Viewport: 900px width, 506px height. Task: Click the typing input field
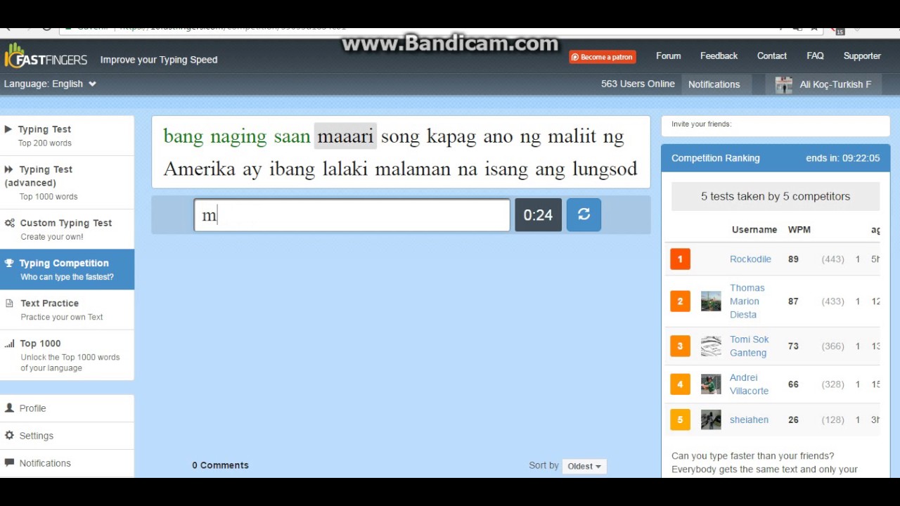point(352,215)
